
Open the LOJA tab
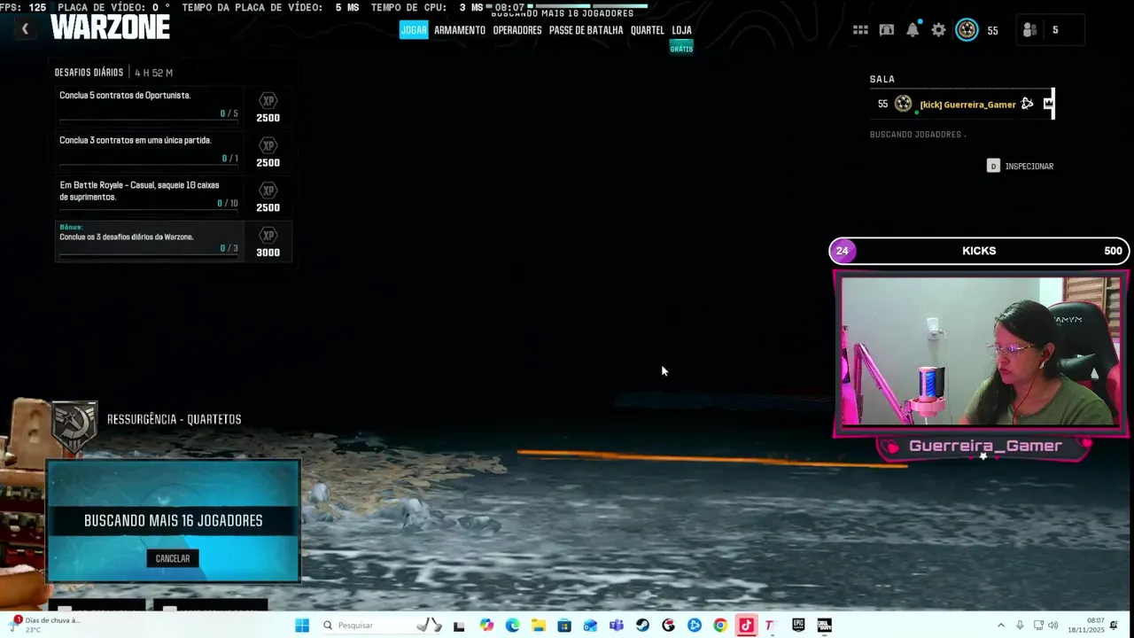[681, 30]
